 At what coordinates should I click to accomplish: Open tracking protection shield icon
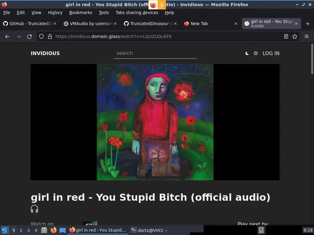tap(41, 36)
